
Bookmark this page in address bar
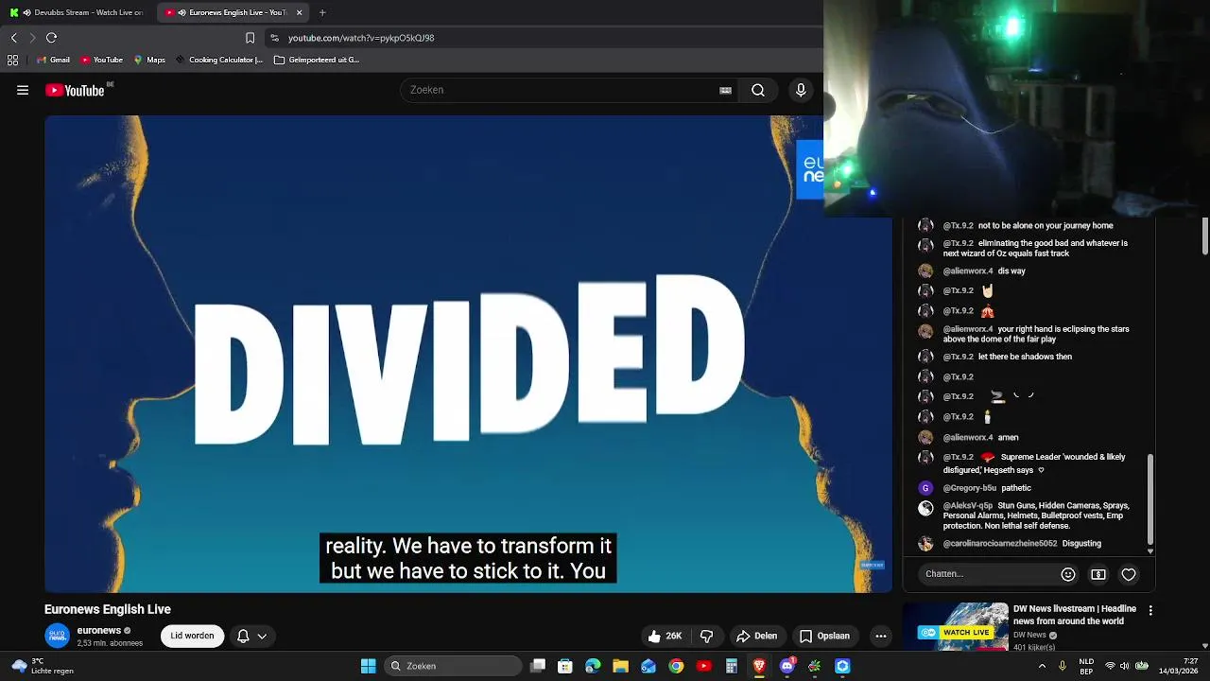(250, 38)
